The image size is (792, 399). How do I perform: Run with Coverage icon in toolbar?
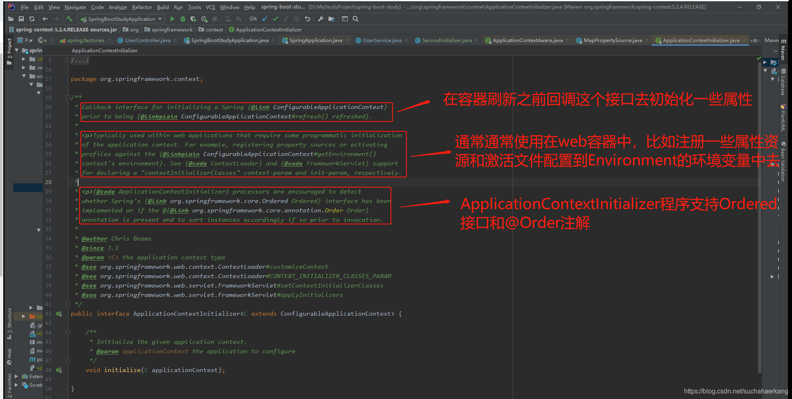(x=193, y=19)
